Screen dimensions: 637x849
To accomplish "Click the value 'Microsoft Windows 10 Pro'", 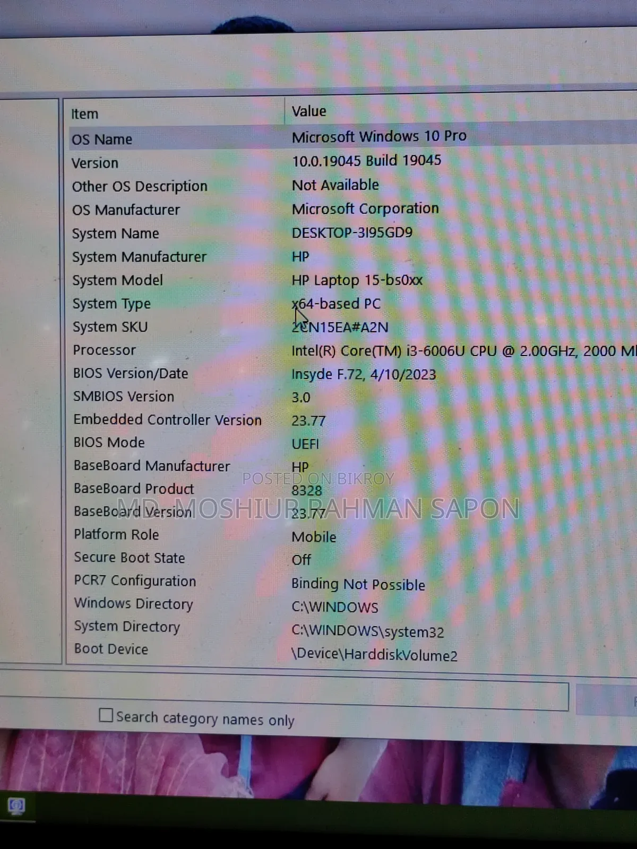I will click(x=379, y=136).
